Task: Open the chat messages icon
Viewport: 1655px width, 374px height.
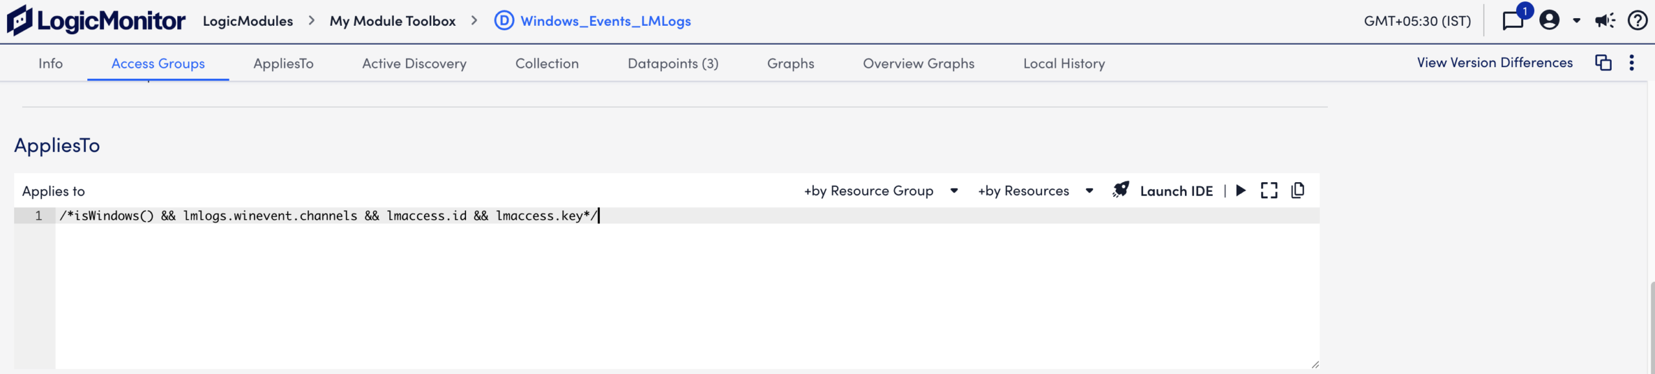Action: coord(1513,21)
